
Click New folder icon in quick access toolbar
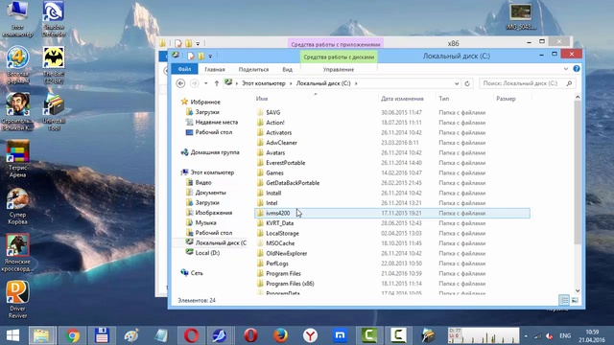[201, 56]
